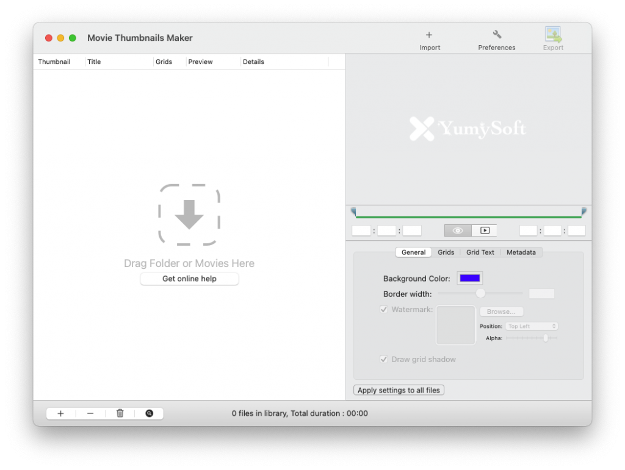Switch to the Metadata tab
Image resolution: width=625 pixels, height=470 pixels.
pyautogui.click(x=521, y=252)
